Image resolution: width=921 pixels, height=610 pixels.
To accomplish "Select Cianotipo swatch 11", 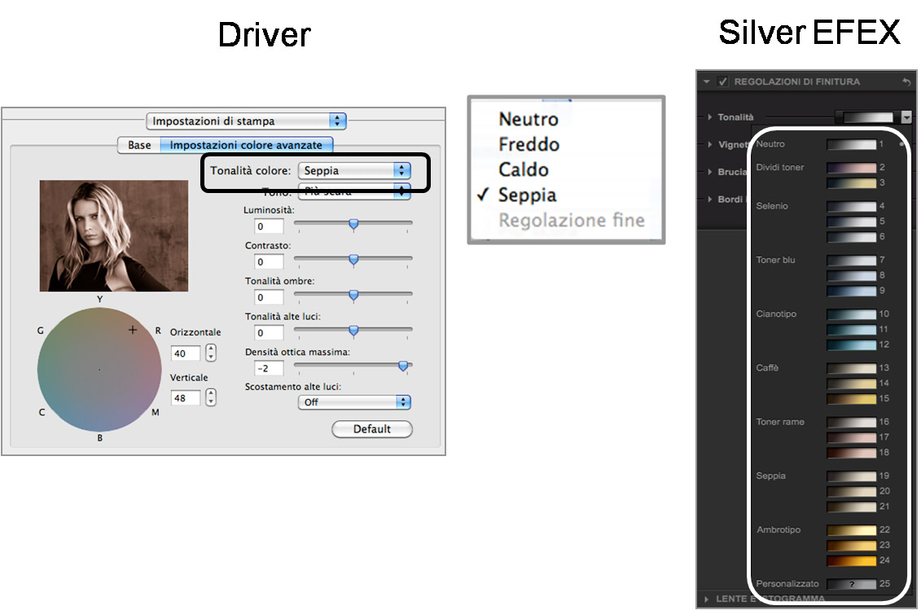I will click(x=851, y=330).
